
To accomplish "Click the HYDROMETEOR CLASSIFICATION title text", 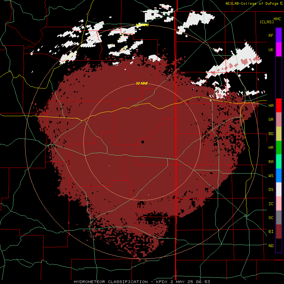I will click(111, 282).
